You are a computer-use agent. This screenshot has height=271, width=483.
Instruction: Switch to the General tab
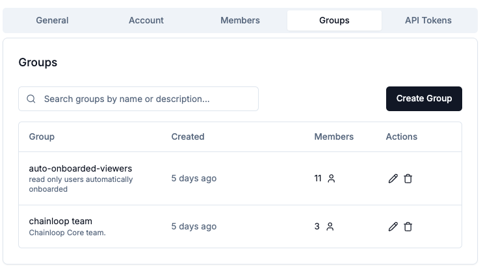pos(52,20)
